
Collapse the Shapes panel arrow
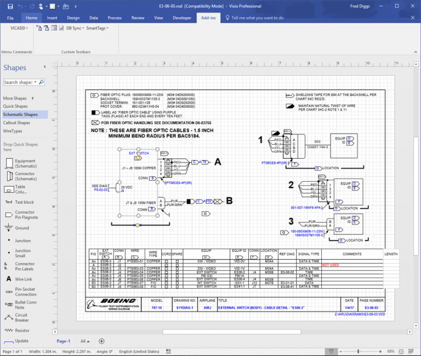[x=44, y=67]
